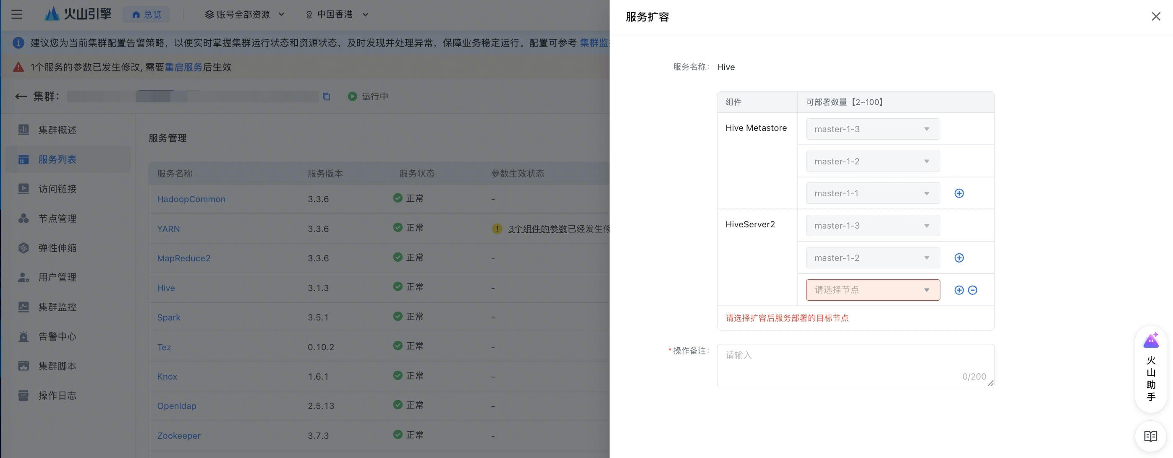Open 弹性伸缩 in sidebar

tap(68, 248)
